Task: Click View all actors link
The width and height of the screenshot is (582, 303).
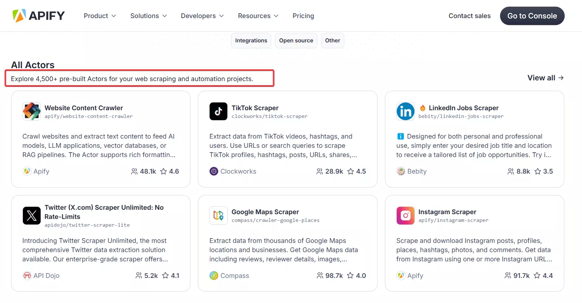Action: [545, 78]
